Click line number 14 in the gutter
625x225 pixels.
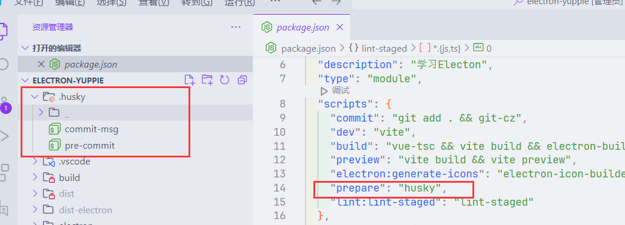(279, 187)
